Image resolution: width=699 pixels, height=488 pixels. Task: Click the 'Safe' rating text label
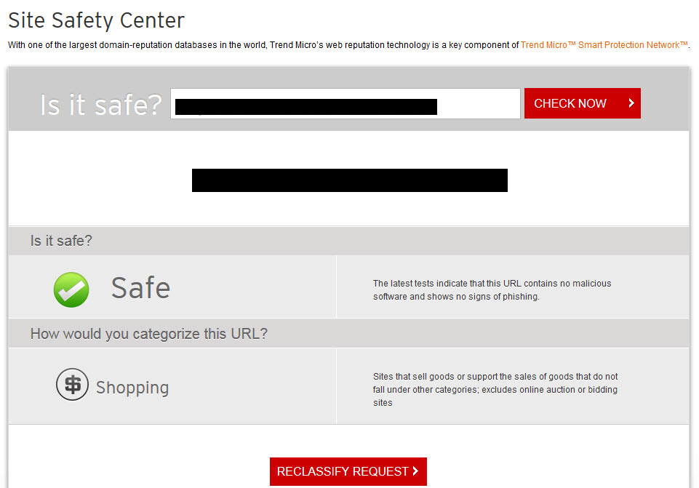click(x=140, y=288)
